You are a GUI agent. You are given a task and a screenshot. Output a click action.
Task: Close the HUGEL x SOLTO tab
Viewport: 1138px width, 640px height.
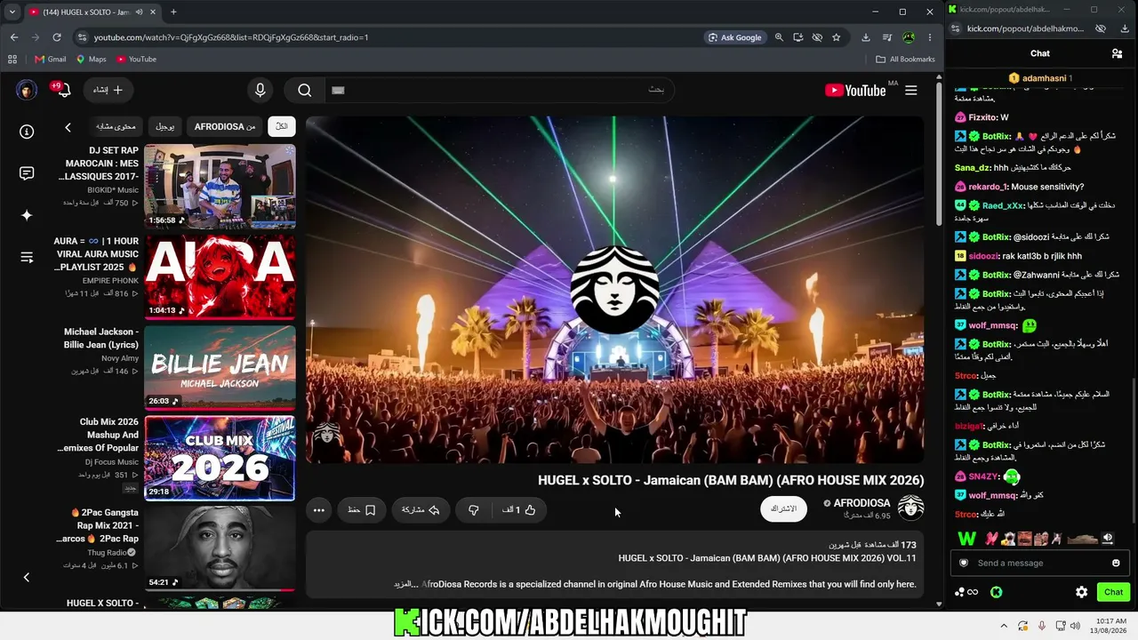(x=152, y=12)
